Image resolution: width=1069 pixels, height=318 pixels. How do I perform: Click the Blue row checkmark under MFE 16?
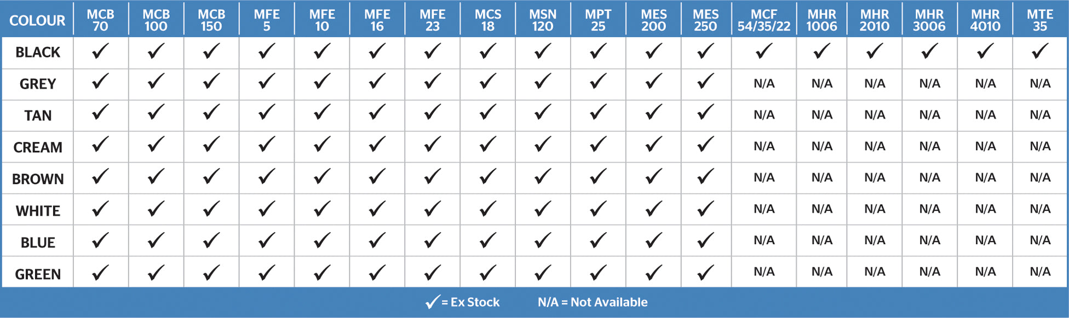pos(377,240)
